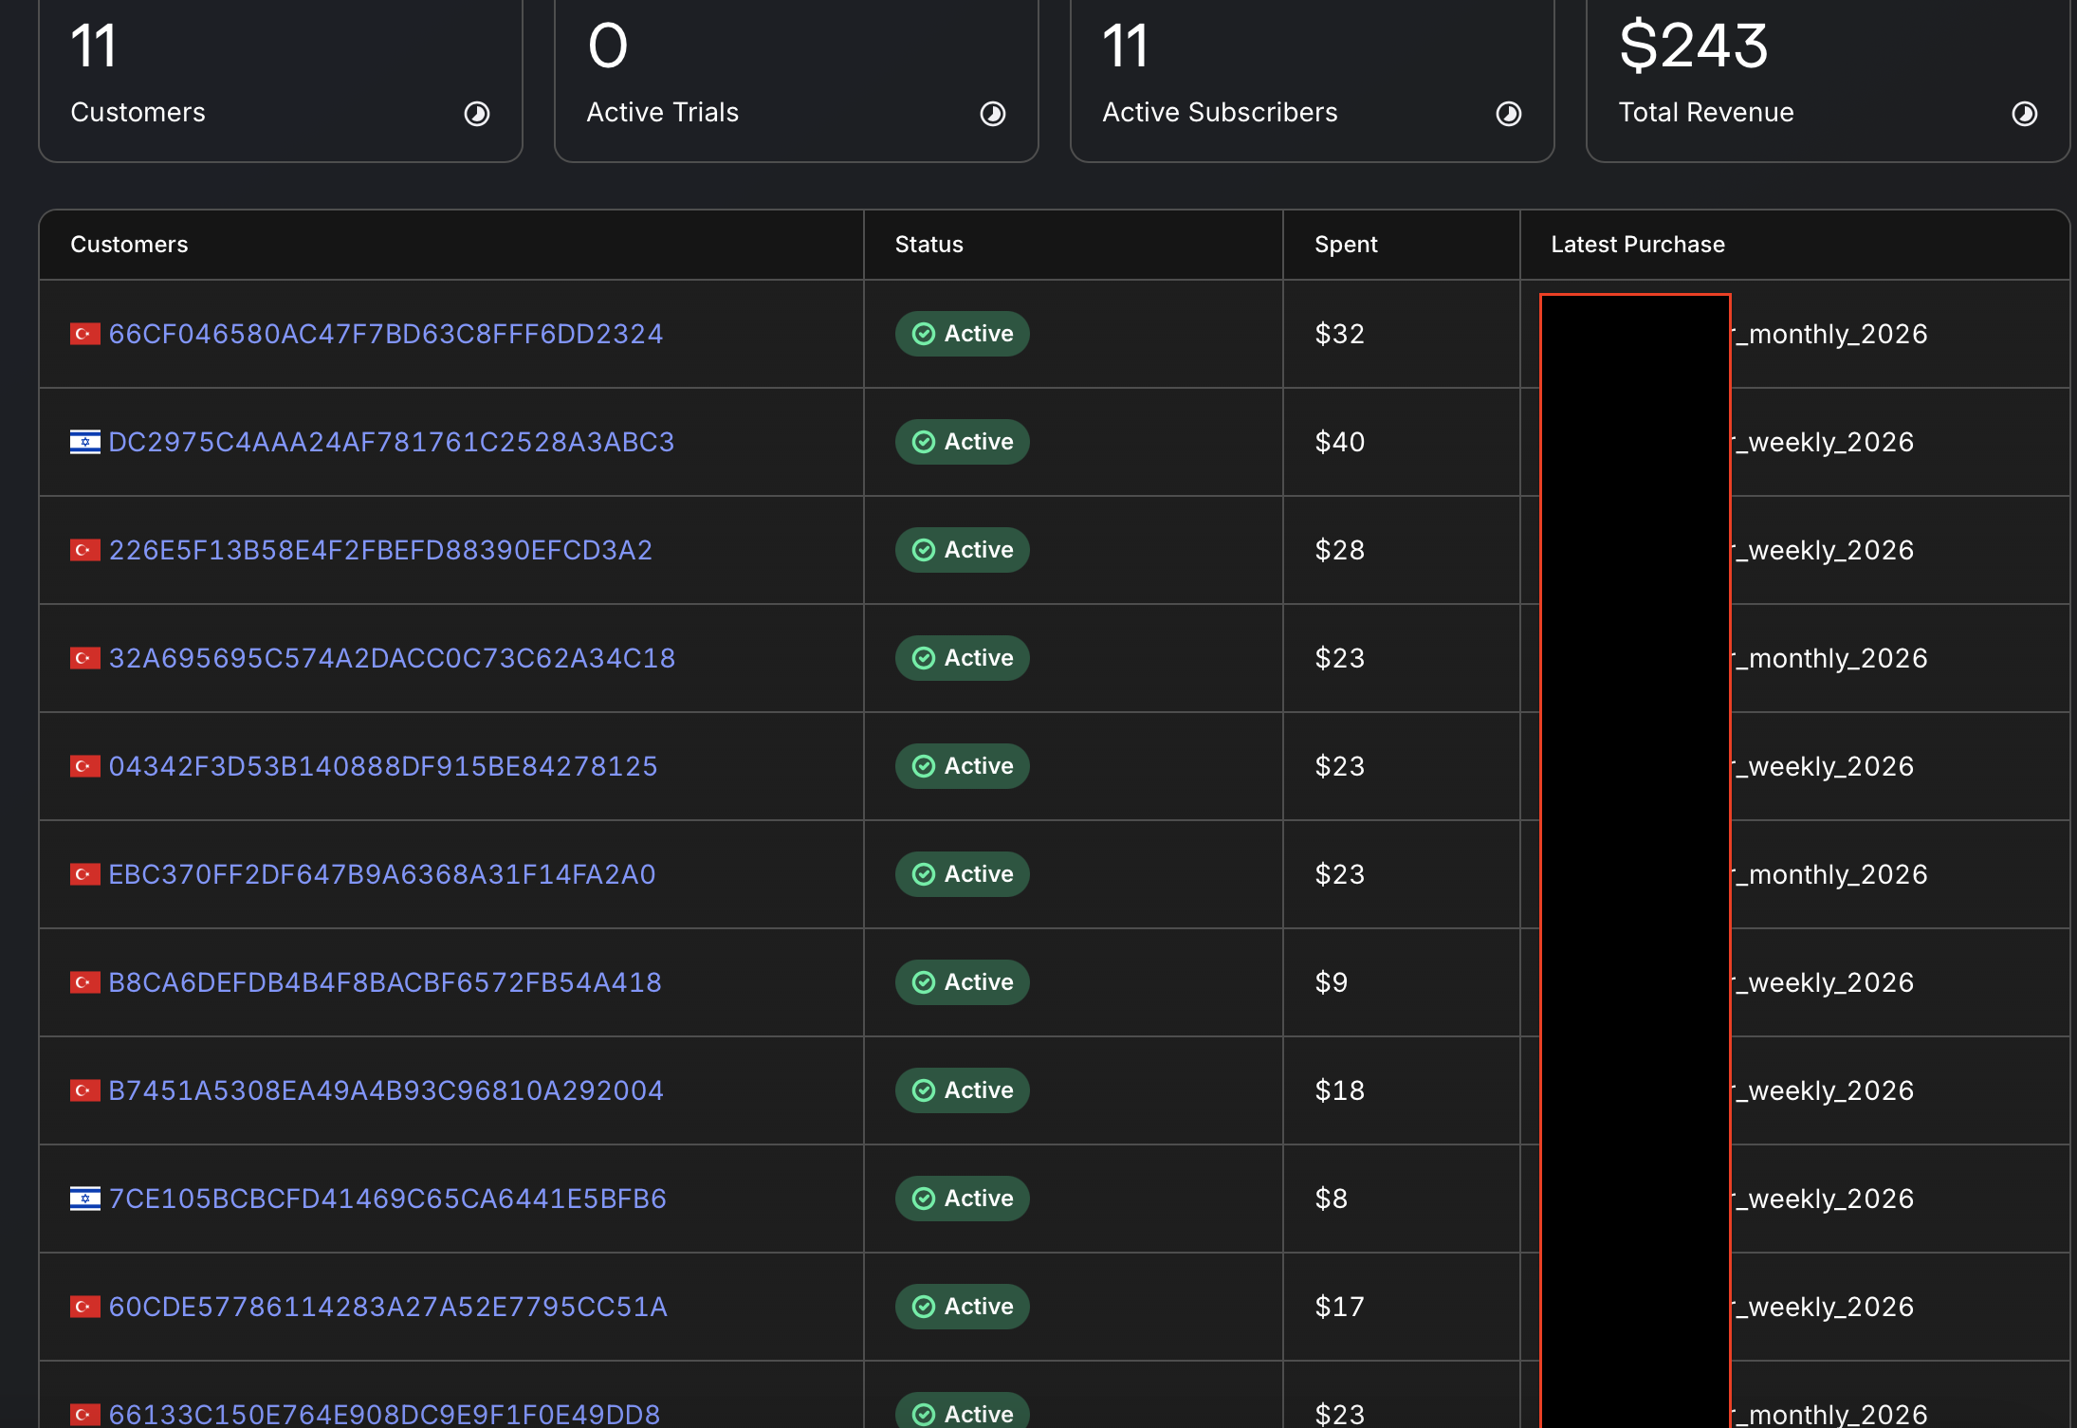Click Active badge in the $28 row
2077x1428 pixels.
[x=963, y=550]
